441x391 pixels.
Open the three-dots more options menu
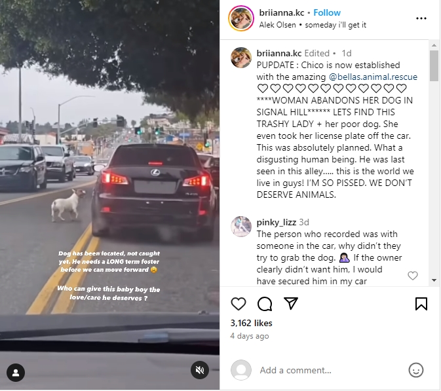point(421,18)
